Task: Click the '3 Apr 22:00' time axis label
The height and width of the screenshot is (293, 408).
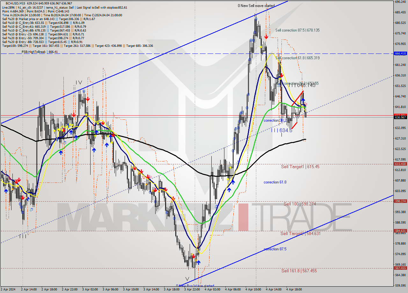Action: 192,289
